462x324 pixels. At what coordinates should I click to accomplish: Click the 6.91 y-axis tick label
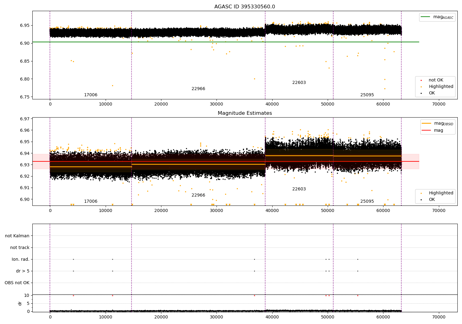point(25,188)
